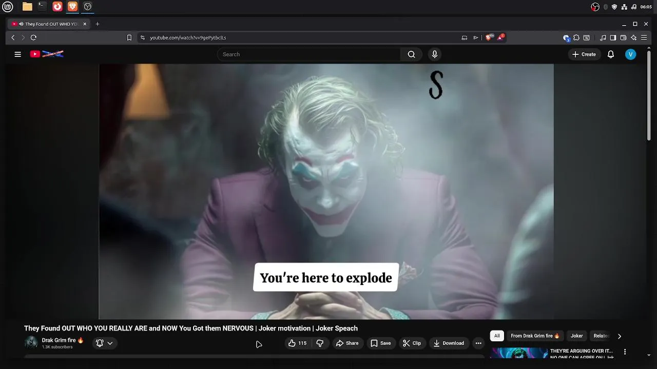The image size is (657, 369).
Task: Show next chips with right arrow
Action: point(620,336)
